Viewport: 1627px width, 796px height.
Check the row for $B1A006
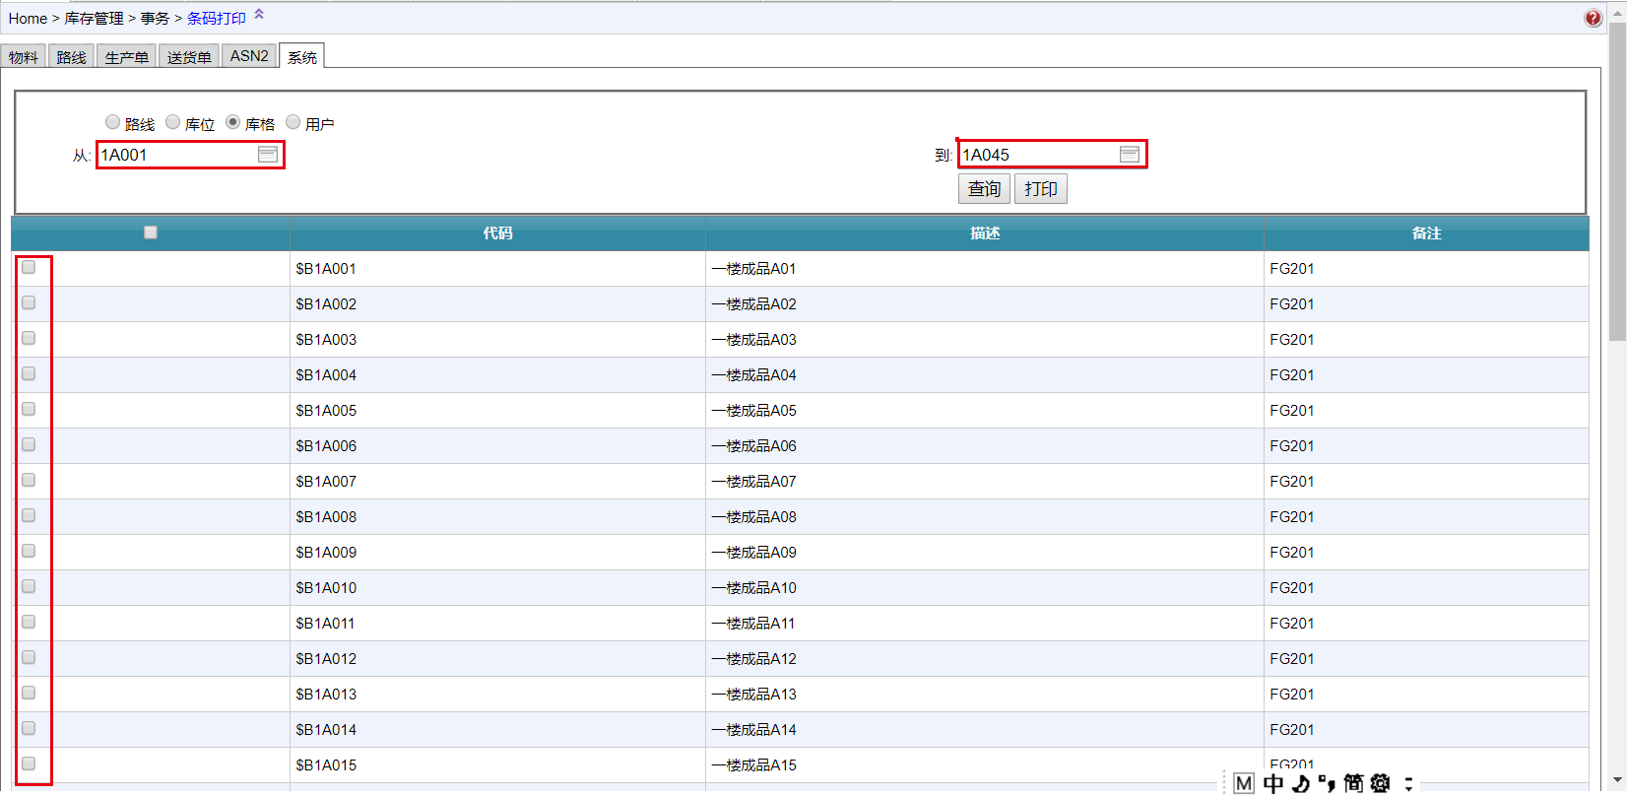(x=29, y=444)
